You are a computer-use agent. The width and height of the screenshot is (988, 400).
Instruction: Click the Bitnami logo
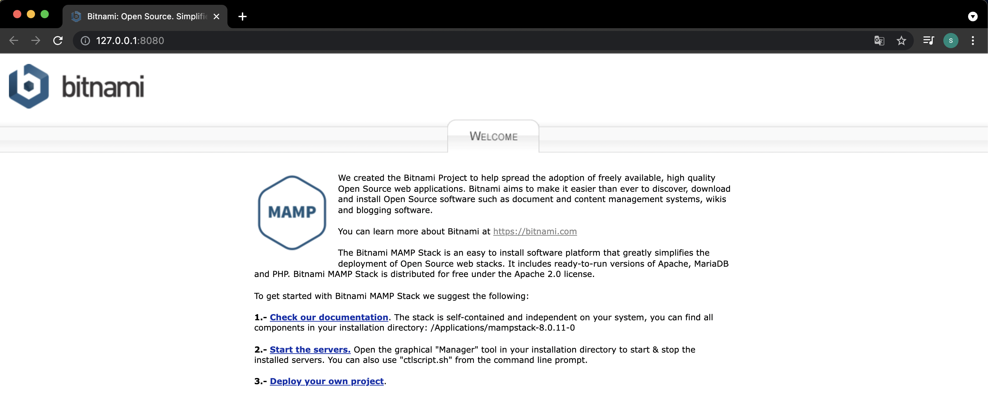coord(77,87)
